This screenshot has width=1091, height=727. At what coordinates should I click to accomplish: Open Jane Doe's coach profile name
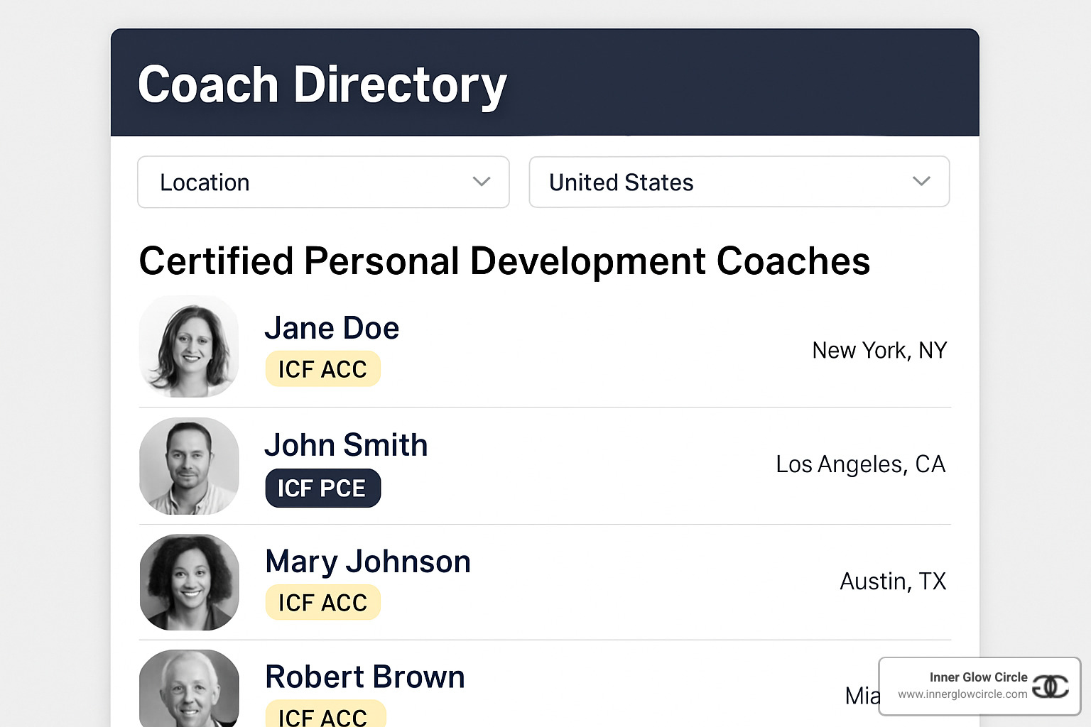(332, 328)
